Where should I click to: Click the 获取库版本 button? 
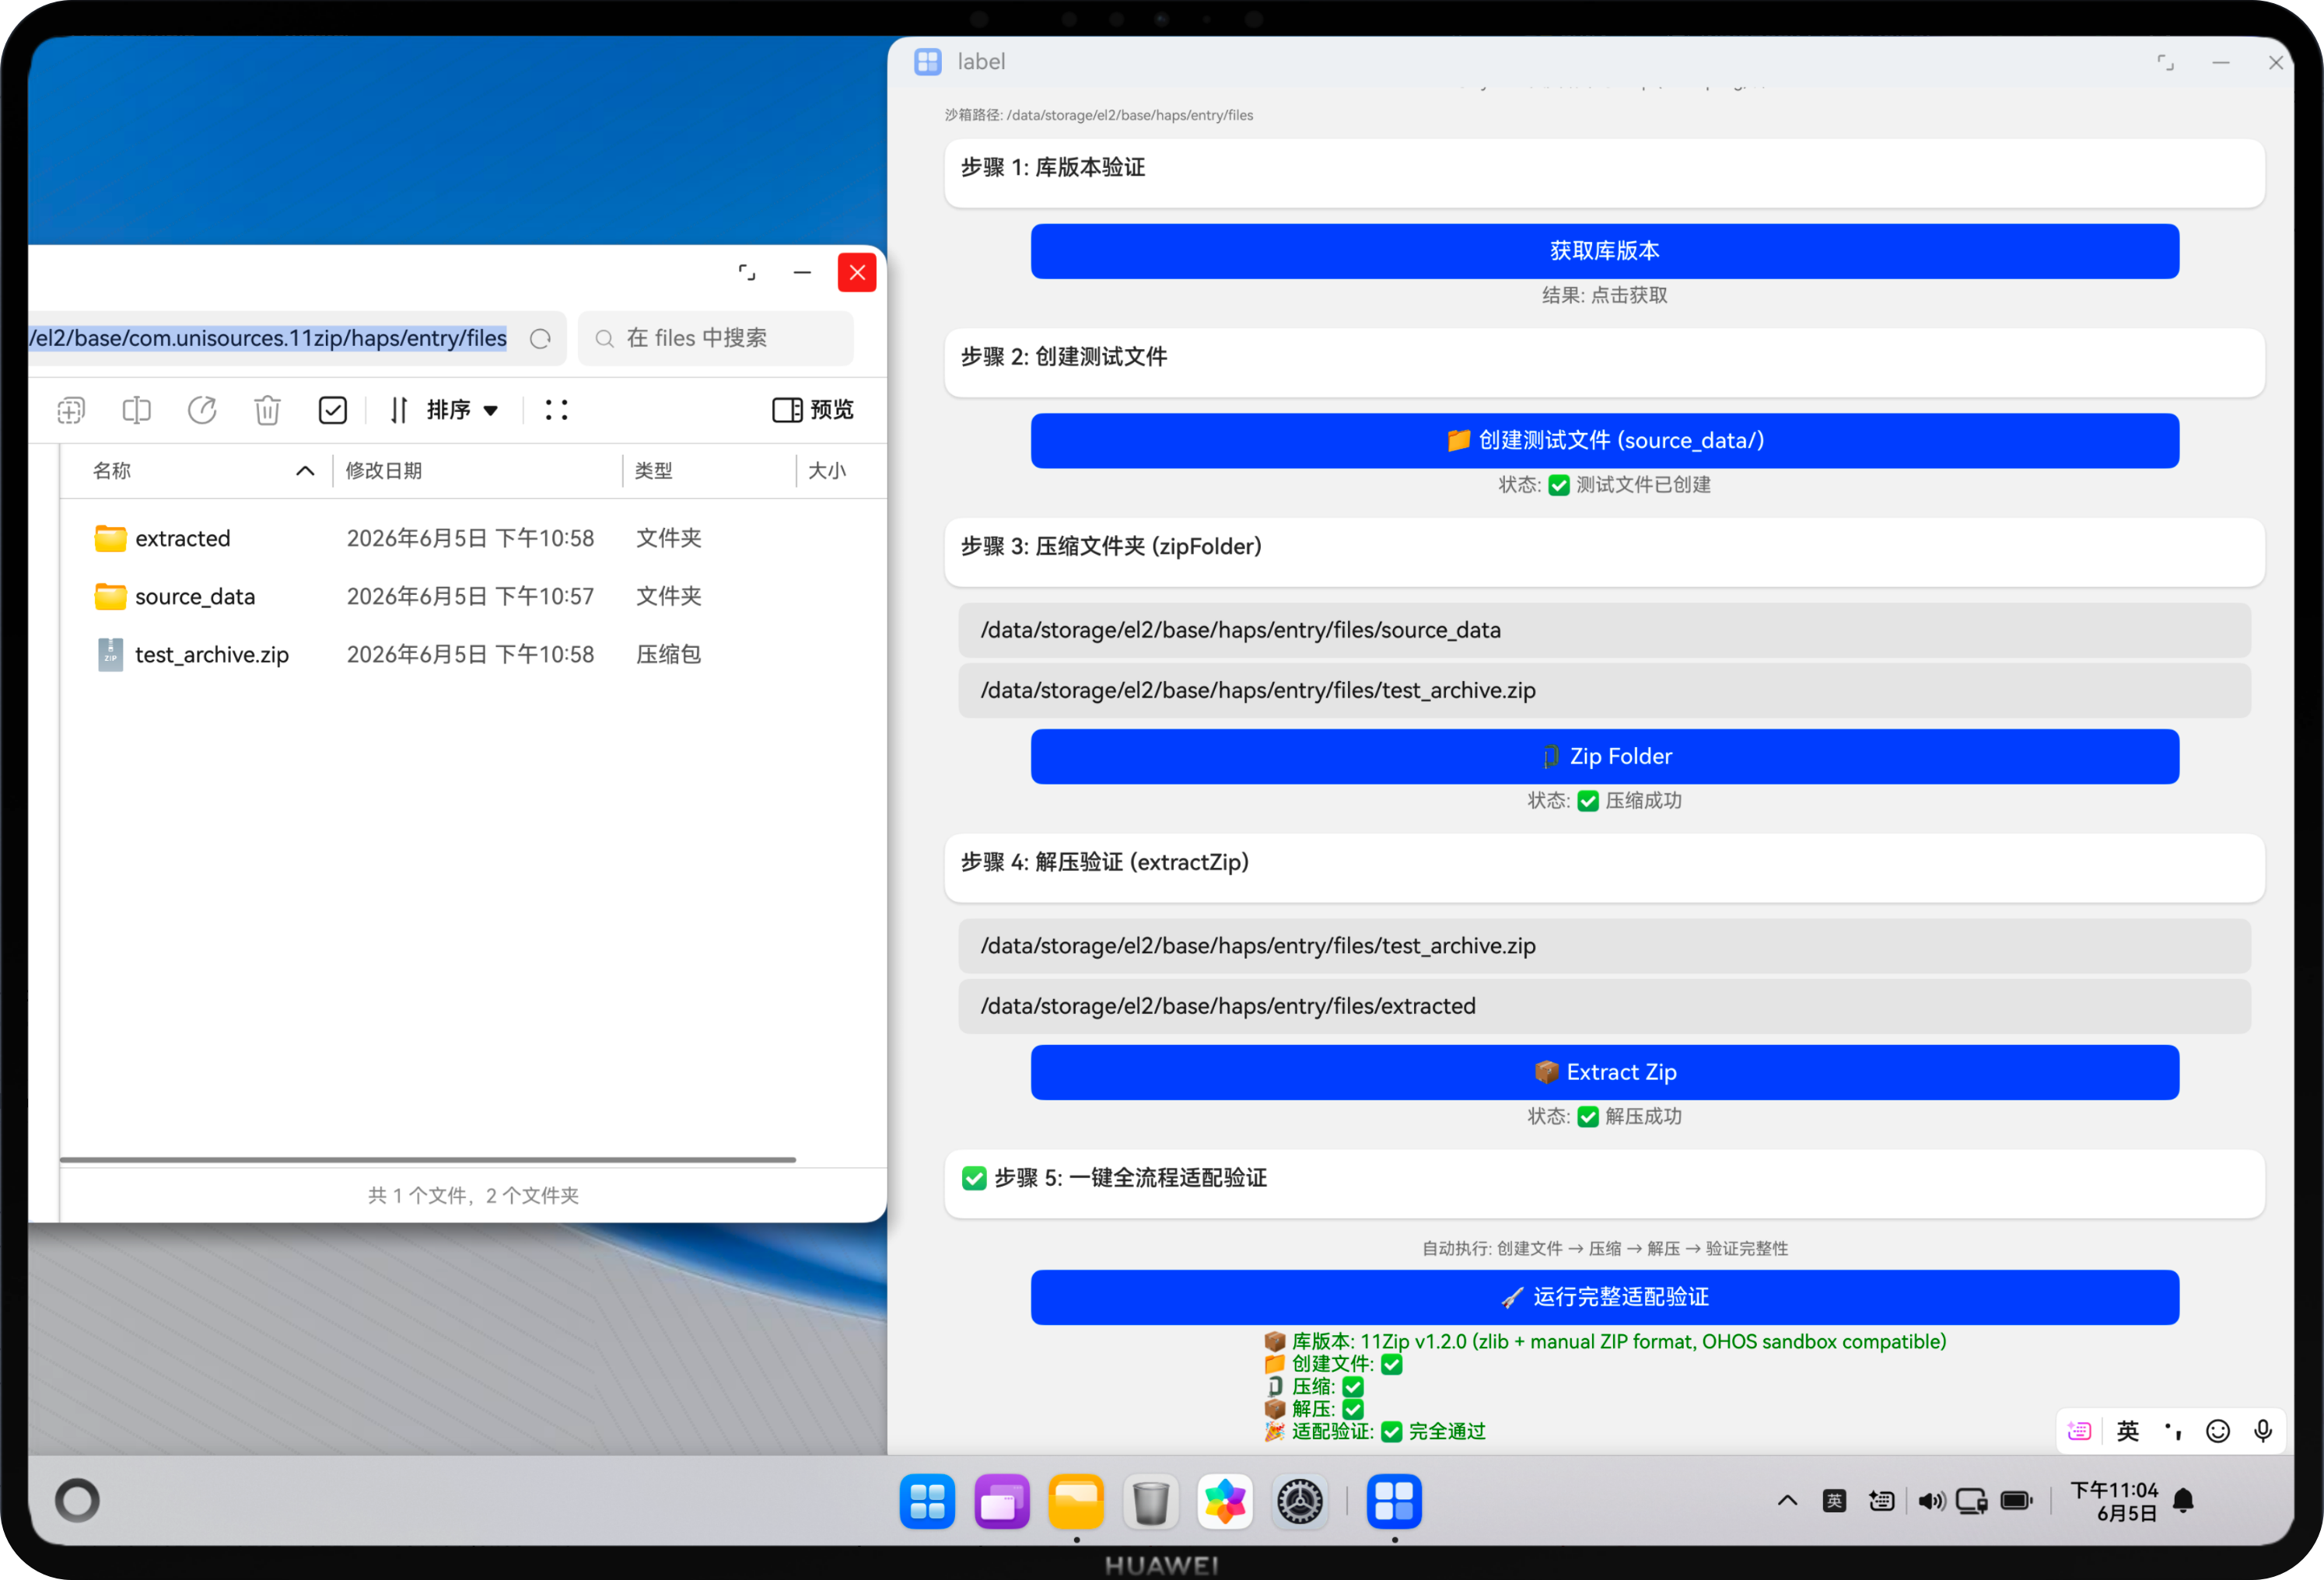click(x=1604, y=251)
